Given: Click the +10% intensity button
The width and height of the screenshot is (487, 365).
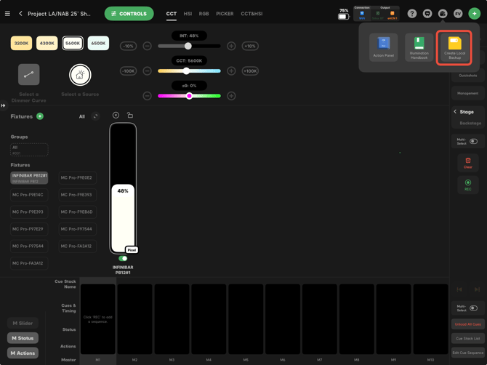Looking at the screenshot, I should (250, 46).
